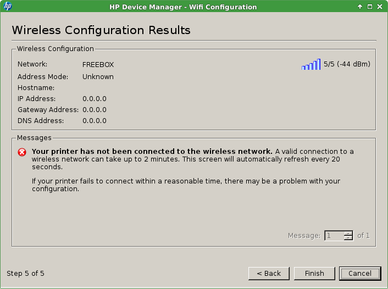This screenshot has width=388, height=289.
Task: Click the Network: label
Action: (32, 64)
